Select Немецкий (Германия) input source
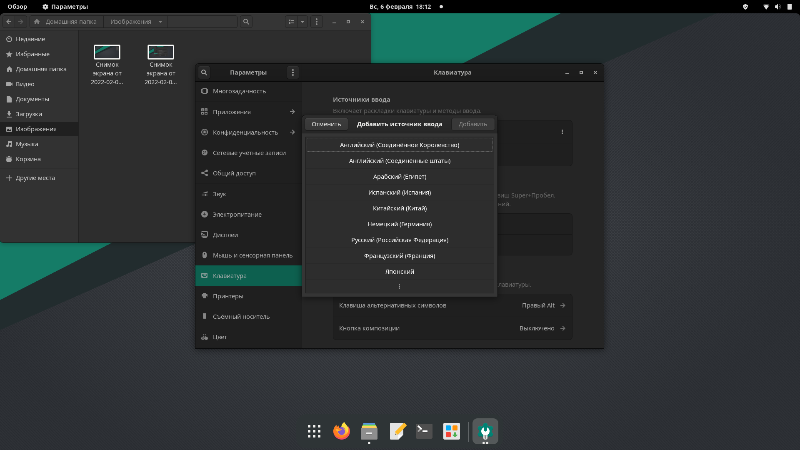This screenshot has height=450, width=800. 400,224
